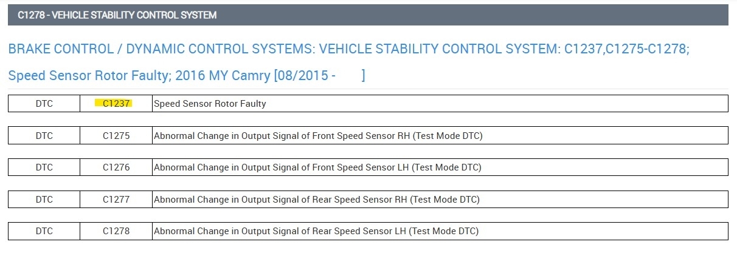Click the DTC label in the C1237 row

pyautogui.click(x=44, y=104)
